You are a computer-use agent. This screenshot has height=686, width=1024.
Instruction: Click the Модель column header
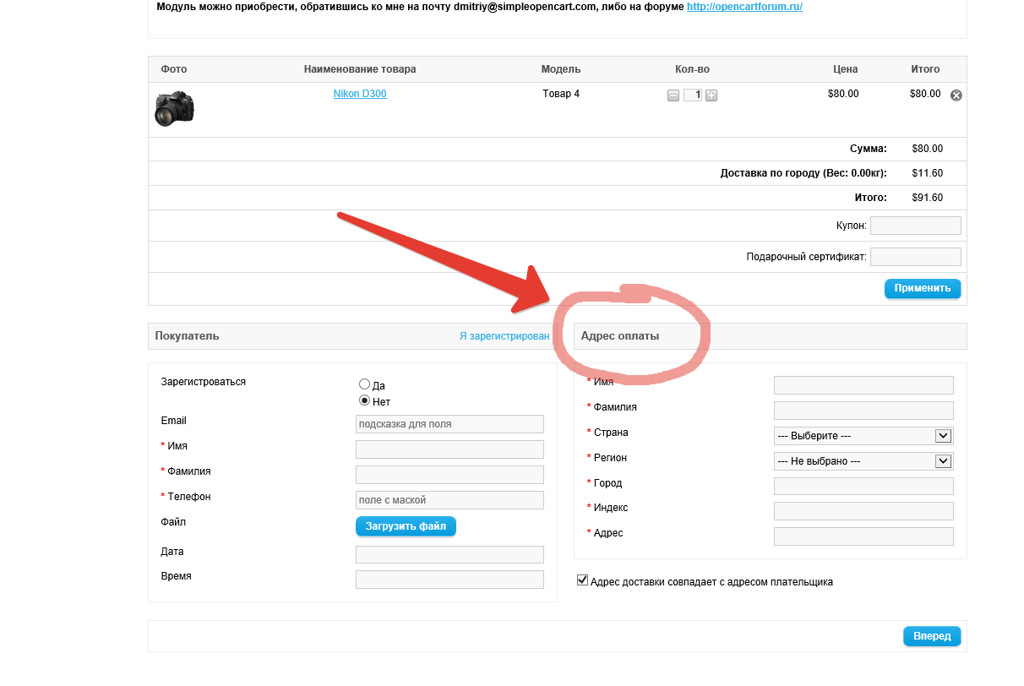coord(561,69)
